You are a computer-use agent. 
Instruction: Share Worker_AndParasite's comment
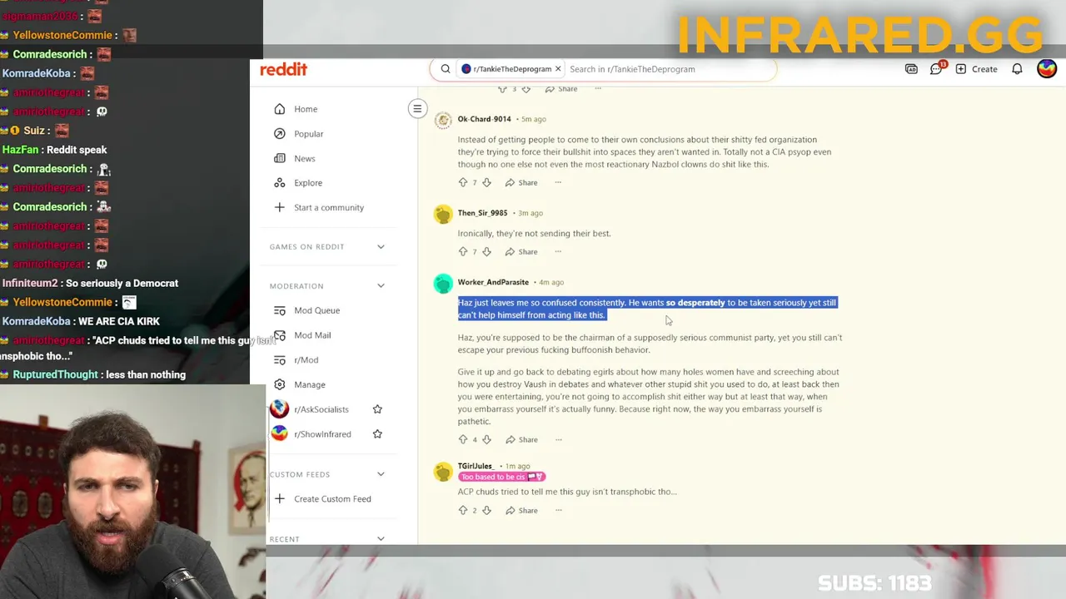pos(521,439)
